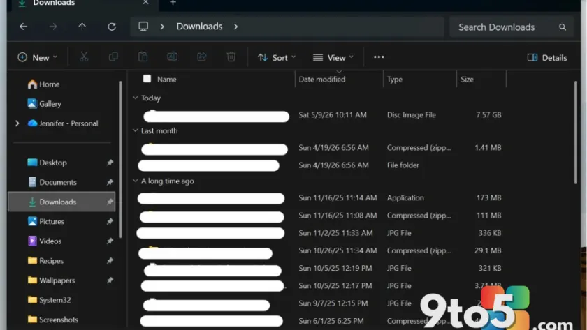Click the file list vertical scrollbar
This screenshot has height=330, width=587.
click(575, 133)
